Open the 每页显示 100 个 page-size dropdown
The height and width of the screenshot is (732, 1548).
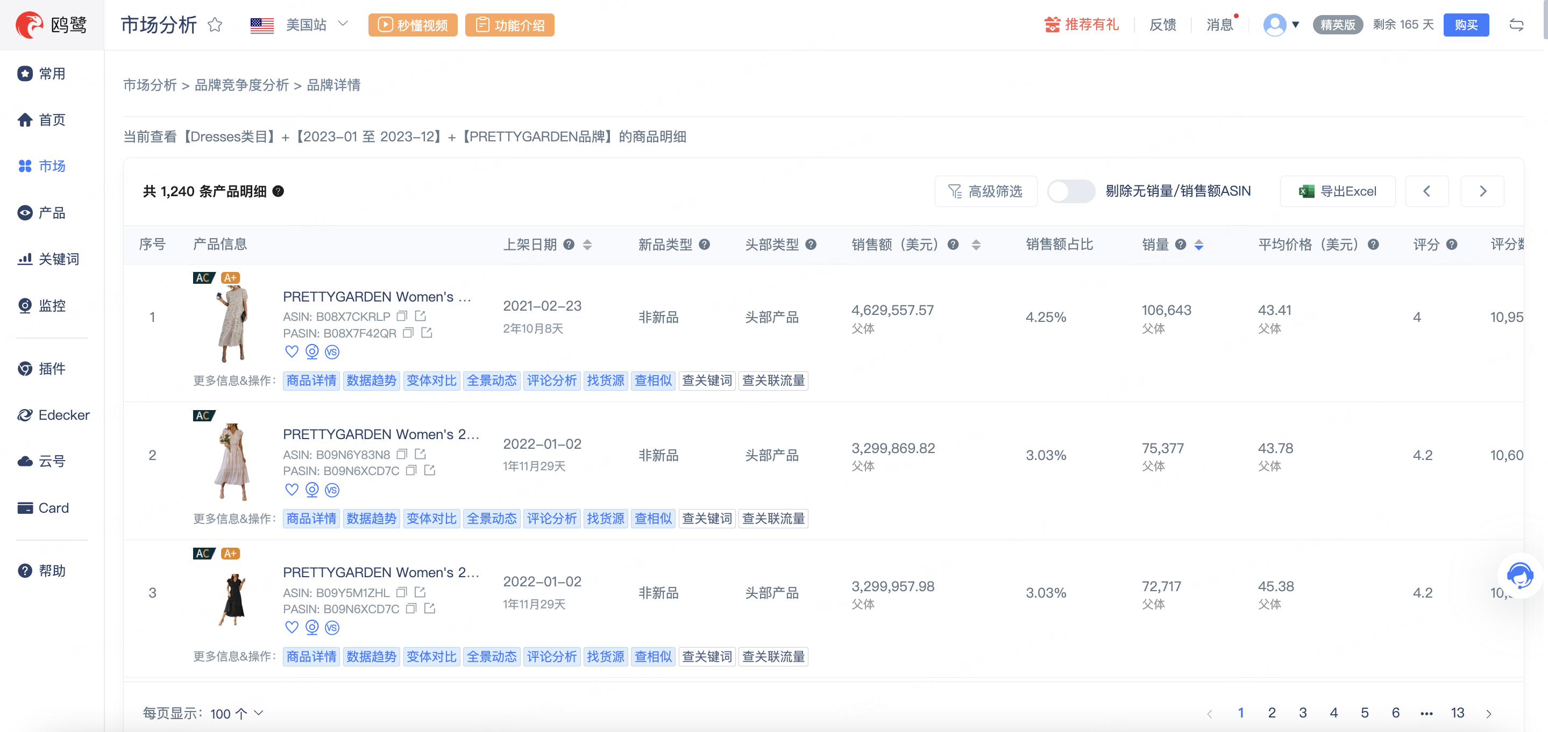coord(237,713)
